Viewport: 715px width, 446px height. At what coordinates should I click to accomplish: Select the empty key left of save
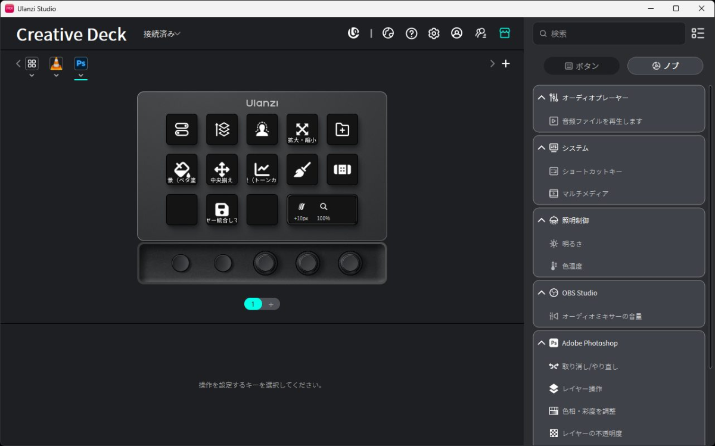pos(182,210)
